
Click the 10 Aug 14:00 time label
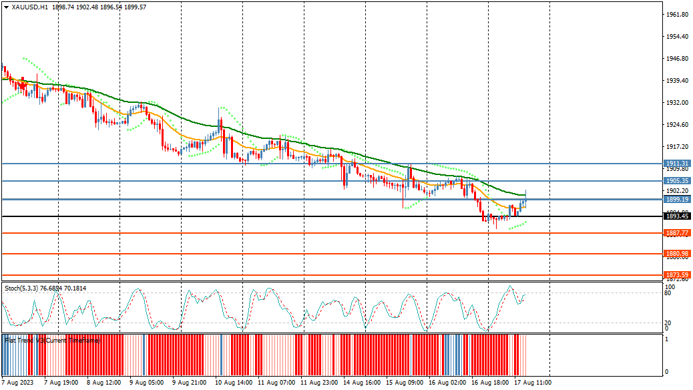(234, 383)
